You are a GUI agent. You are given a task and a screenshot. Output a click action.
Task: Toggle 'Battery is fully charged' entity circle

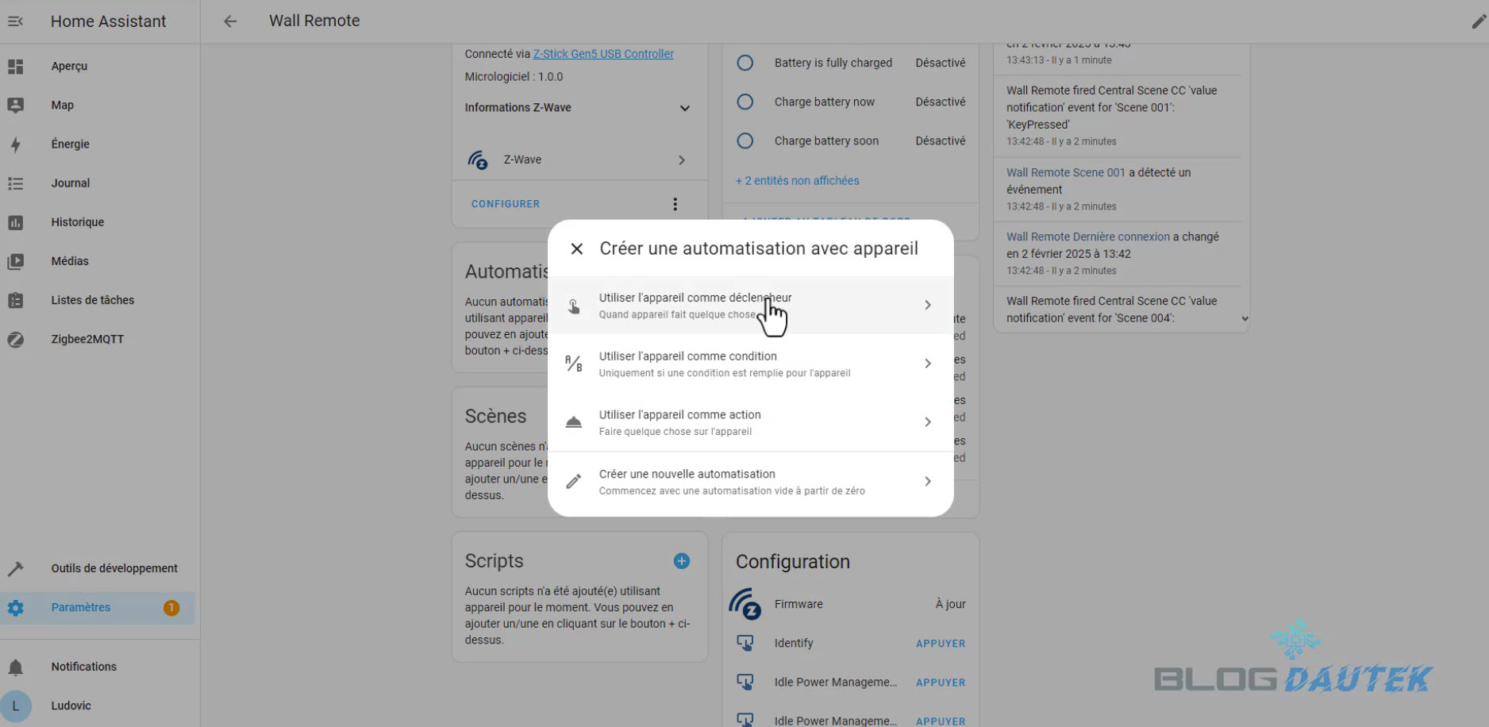click(744, 63)
